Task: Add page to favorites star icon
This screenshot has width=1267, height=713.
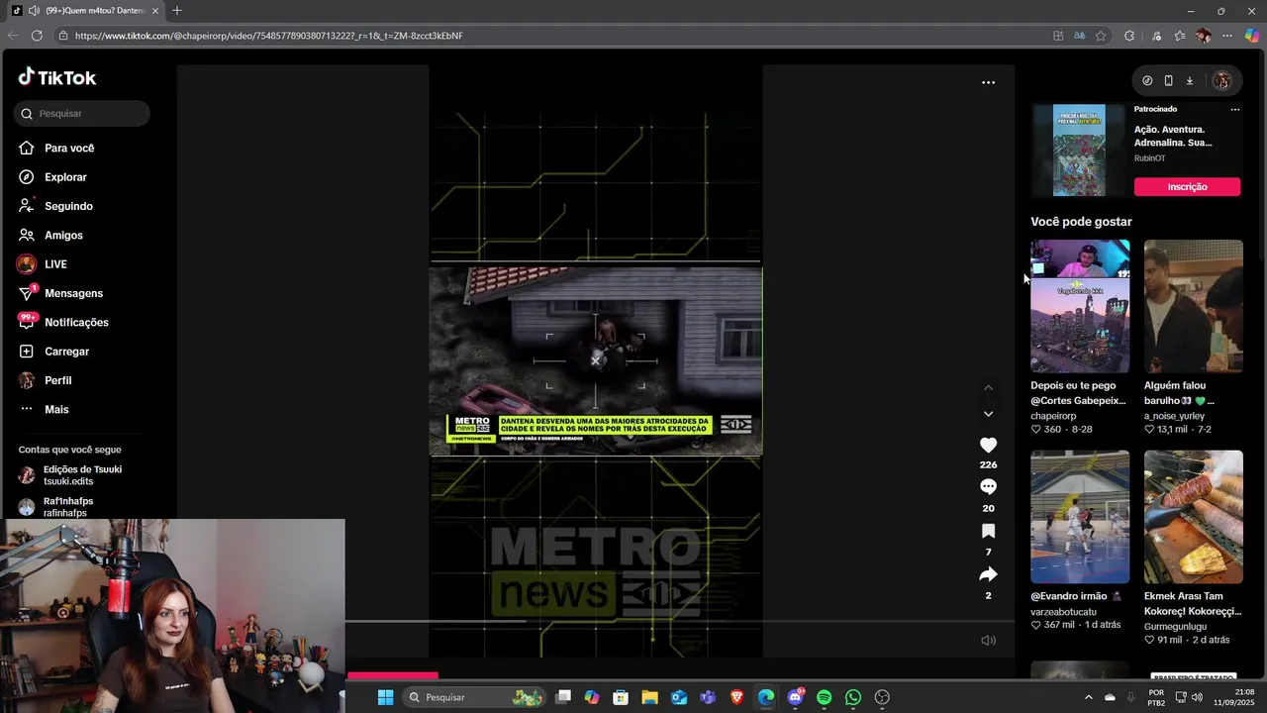Action: 1101,36
